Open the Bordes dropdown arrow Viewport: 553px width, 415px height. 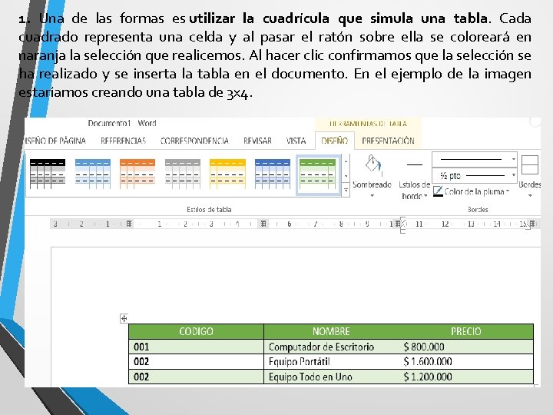coord(530,195)
